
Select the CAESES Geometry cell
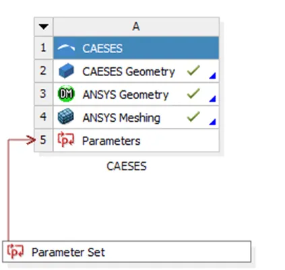click(x=136, y=71)
